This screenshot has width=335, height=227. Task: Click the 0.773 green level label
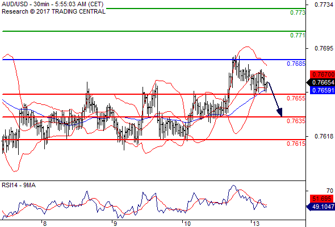[x=298, y=12]
